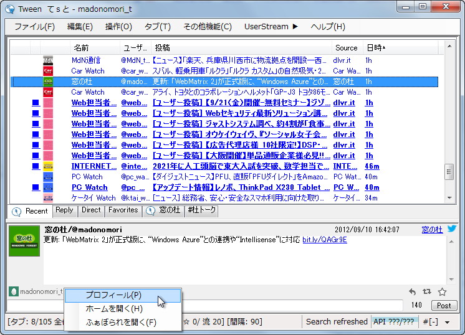Sort by the 投稿 column header
The width and height of the screenshot is (465, 335).
point(241,48)
